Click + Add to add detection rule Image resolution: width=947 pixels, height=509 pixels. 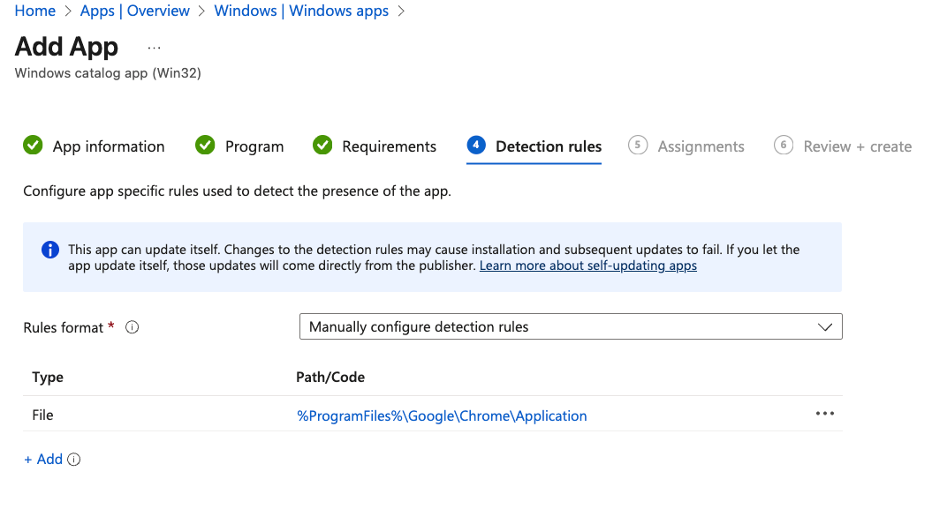coord(43,460)
